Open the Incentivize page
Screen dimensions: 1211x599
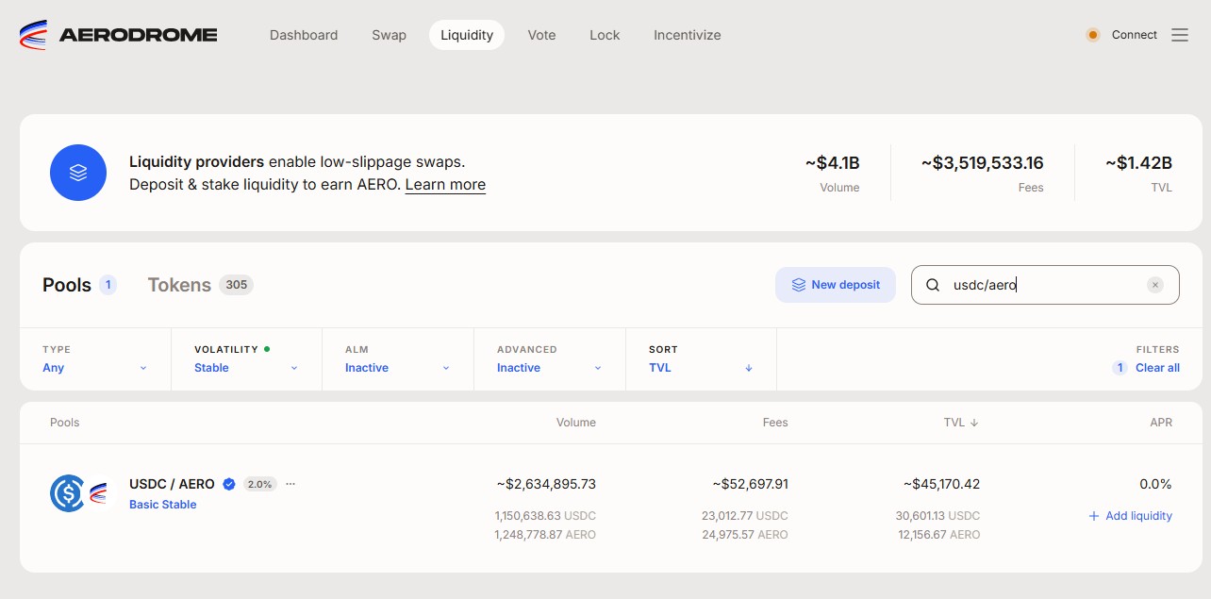click(x=688, y=35)
